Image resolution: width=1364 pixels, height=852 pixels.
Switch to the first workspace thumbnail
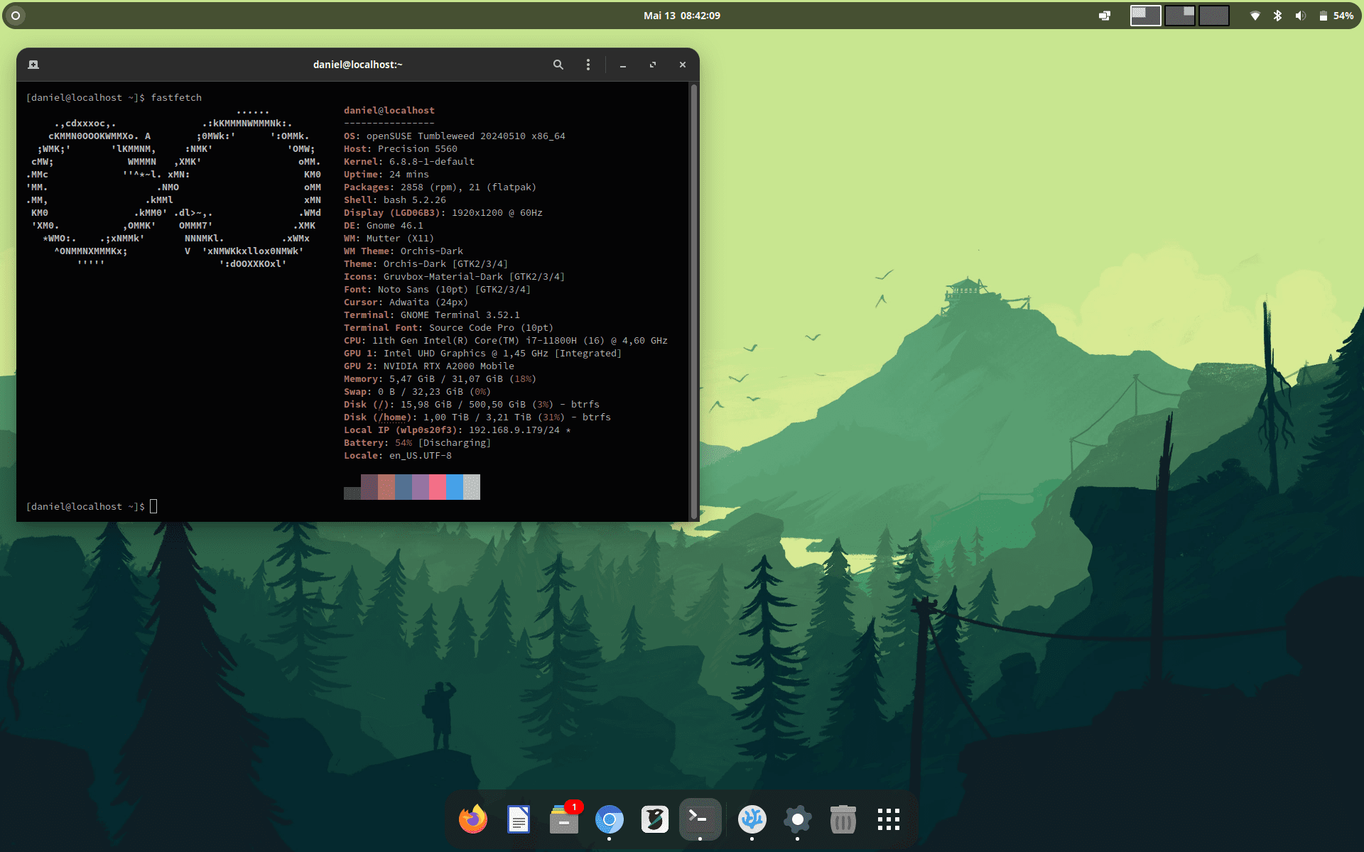(x=1145, y=16)
